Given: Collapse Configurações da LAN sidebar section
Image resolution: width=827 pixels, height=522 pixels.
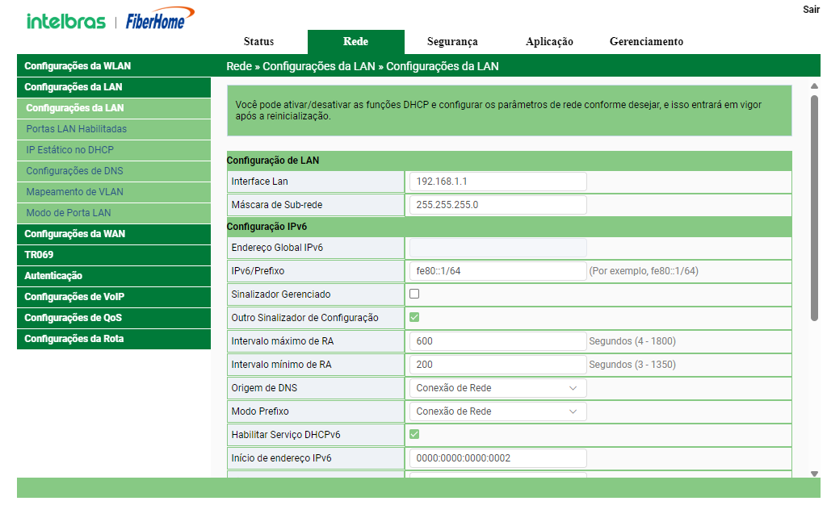Looking at the screenshot, I should click(114, 87).
